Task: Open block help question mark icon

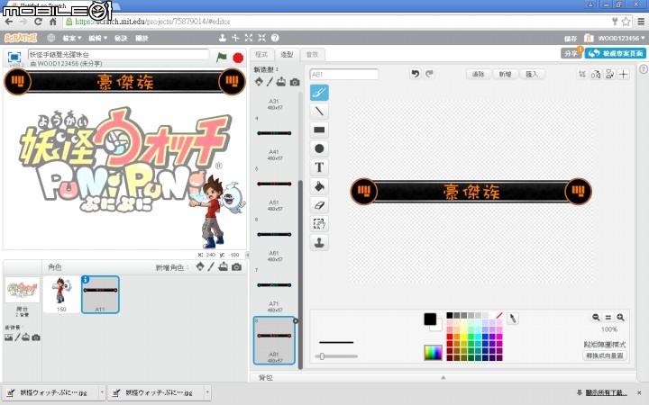Action: (275, 38)
